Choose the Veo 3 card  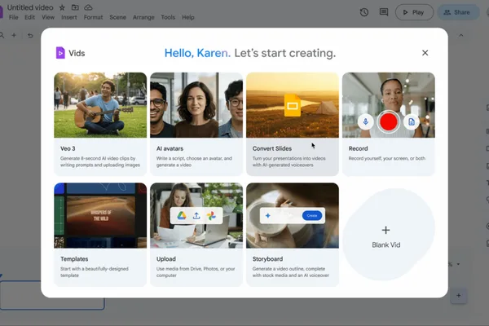tap(100, 124)
